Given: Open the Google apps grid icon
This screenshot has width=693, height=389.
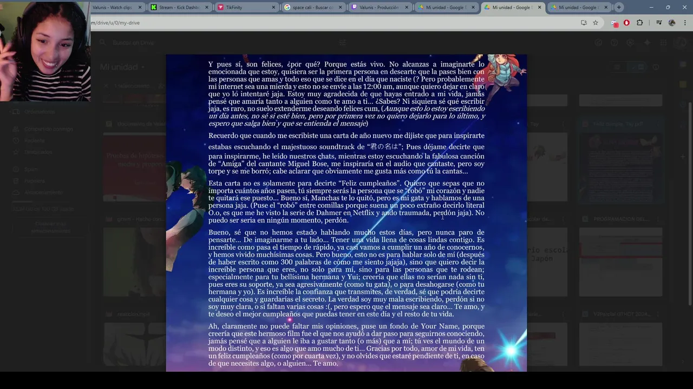Looking at the screenshot, I should tap(663, 43).
